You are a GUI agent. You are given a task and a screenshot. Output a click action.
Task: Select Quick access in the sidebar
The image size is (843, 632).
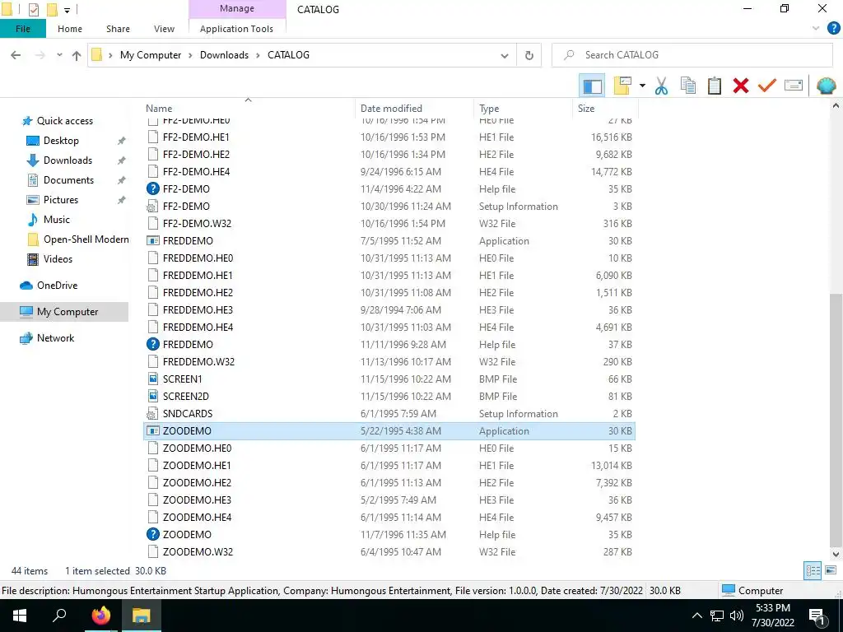(x=64, y=121)
